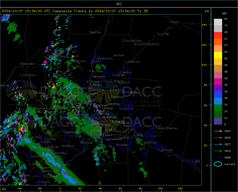Click the Capdevila map label
Viewport: 238px width, 192px height.
(x=78, y=61)
